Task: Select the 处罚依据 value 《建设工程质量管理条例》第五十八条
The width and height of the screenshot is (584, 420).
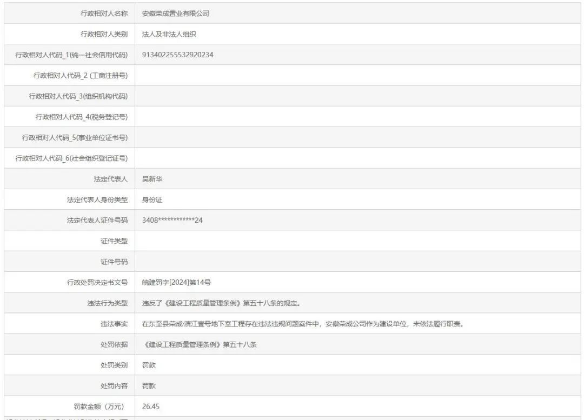Action: click(x=199, y=344)
